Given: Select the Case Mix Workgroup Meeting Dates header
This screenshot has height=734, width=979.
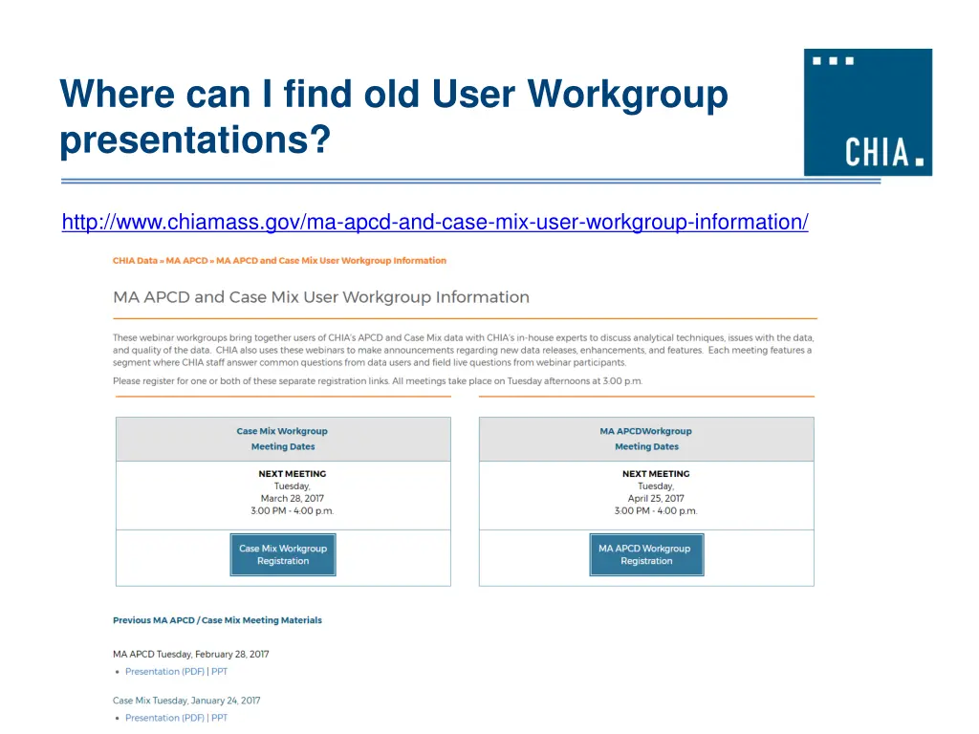Looking at the screenshot, I should click(x=282, y=439).
